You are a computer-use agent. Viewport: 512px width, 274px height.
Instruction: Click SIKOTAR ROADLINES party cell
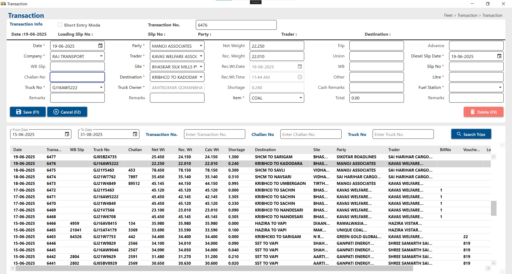[x=356, y=157]
